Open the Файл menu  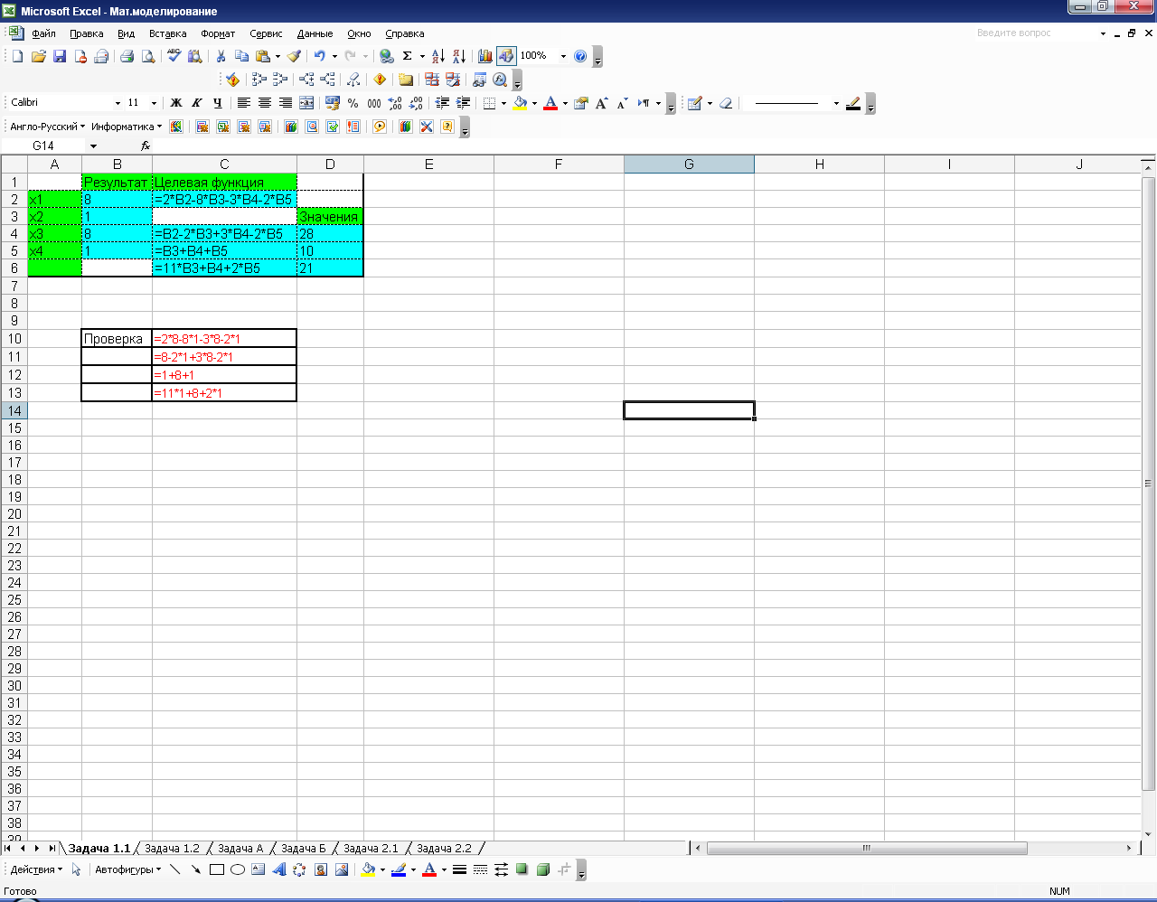point(43,33)
